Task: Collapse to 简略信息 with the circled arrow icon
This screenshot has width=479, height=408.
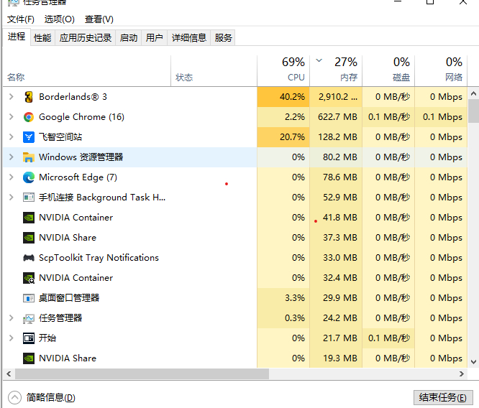Action: click(14, 398)
